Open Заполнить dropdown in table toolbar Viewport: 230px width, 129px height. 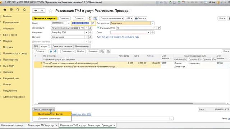click(68, 51)
